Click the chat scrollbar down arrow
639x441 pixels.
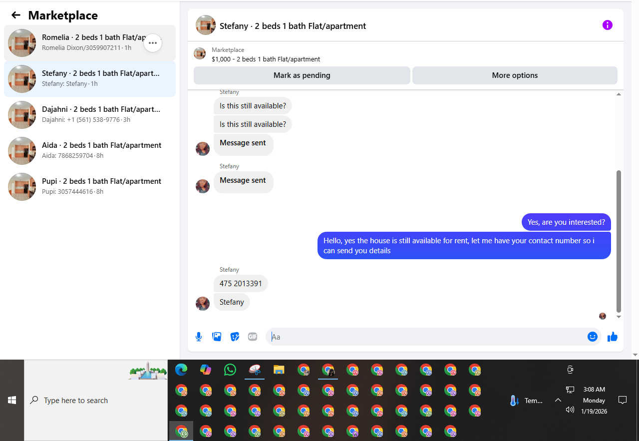coord(619,317)
